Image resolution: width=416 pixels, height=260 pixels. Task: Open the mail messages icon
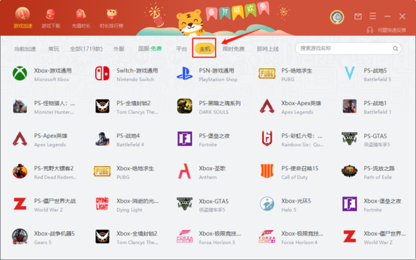click(358, 17)
